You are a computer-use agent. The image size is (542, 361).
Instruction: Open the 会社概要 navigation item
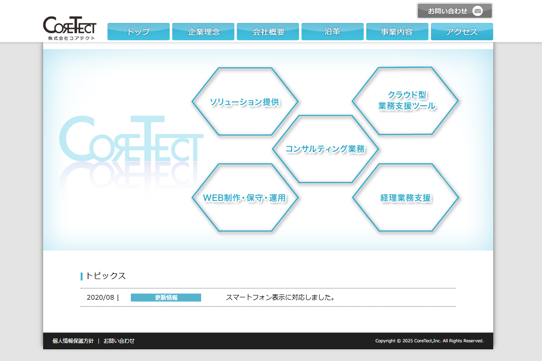(268, 31)
